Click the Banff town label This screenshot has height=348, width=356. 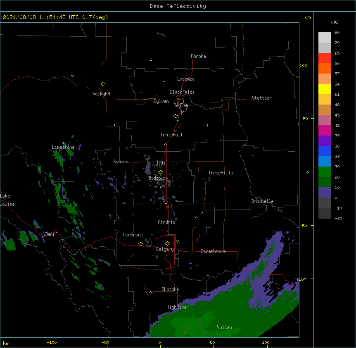51,234
